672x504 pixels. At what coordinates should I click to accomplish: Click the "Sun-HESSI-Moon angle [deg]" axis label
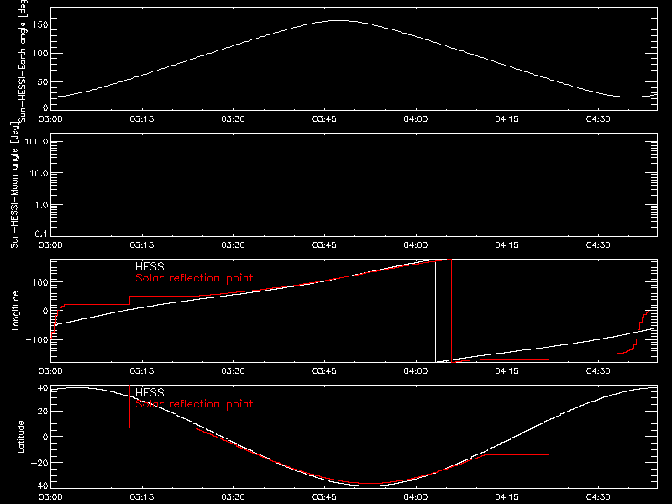pos(14,185)
